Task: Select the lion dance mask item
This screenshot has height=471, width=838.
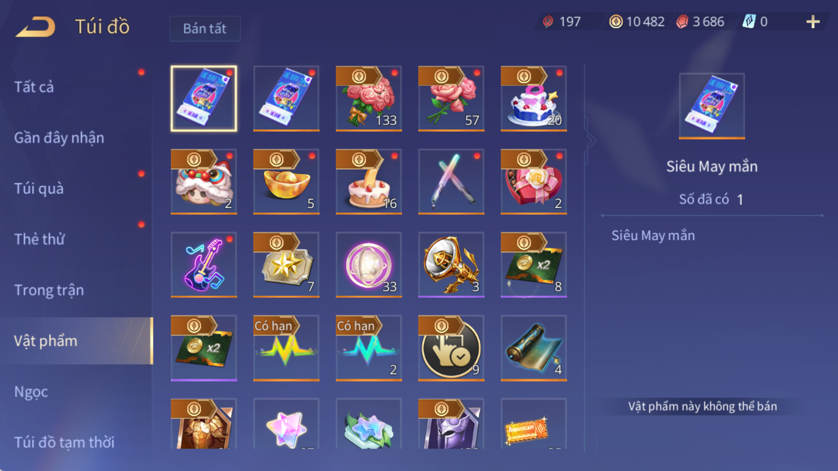Action: pyautogui.click(x=204, y=182)
